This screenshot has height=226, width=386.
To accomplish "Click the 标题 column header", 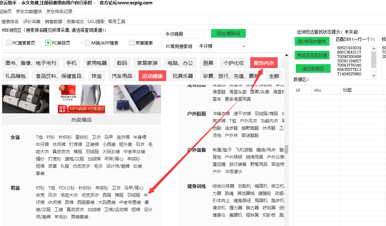I will pos(362,90).
